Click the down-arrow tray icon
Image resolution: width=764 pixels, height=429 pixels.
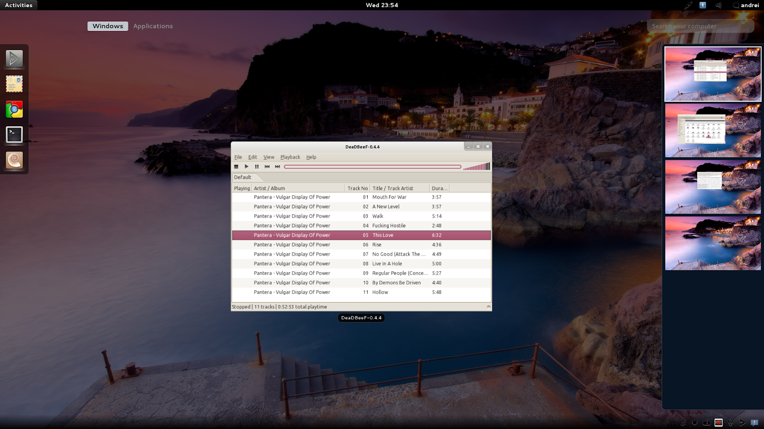(x=695, y=423)
